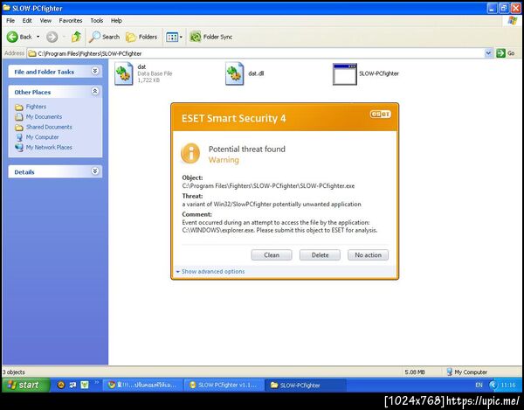
Task: Open the Back history dropdown arrow
Action: point(38,37)
